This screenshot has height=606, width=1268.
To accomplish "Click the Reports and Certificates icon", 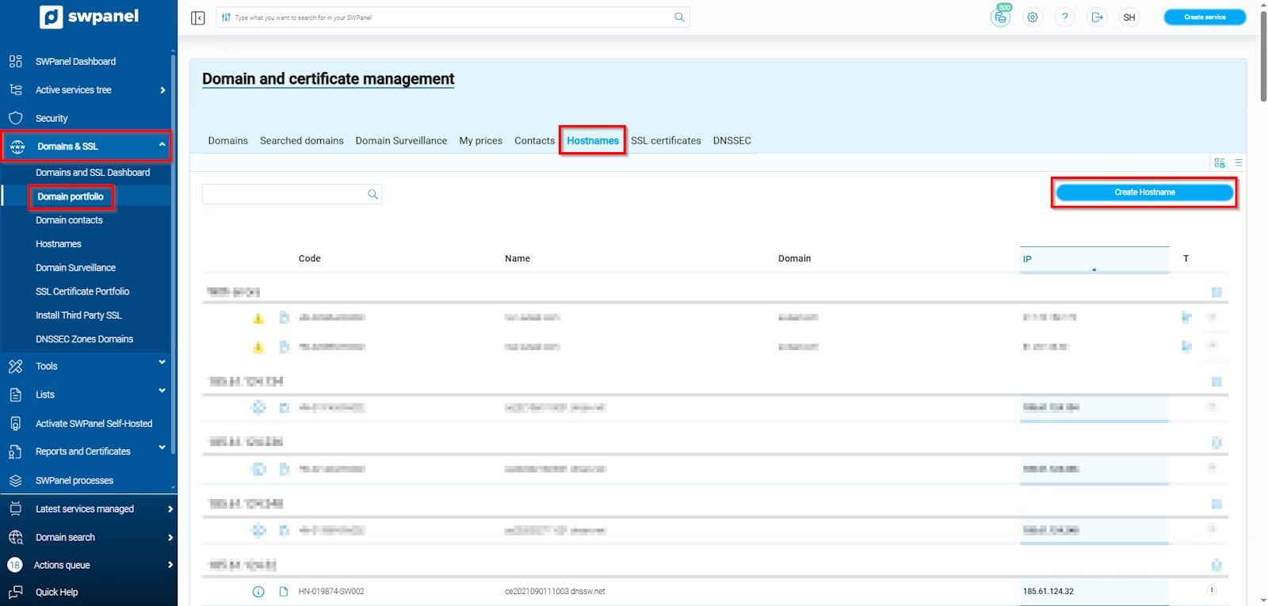I will [x=16, y=452].
